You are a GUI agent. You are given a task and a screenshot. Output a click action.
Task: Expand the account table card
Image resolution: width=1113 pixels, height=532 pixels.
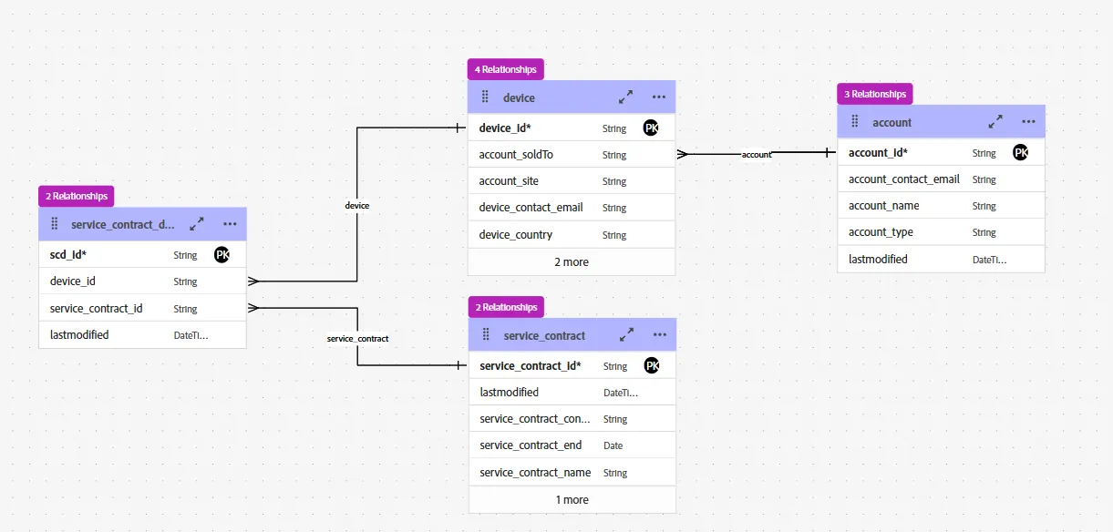click(x=995, y=121)
